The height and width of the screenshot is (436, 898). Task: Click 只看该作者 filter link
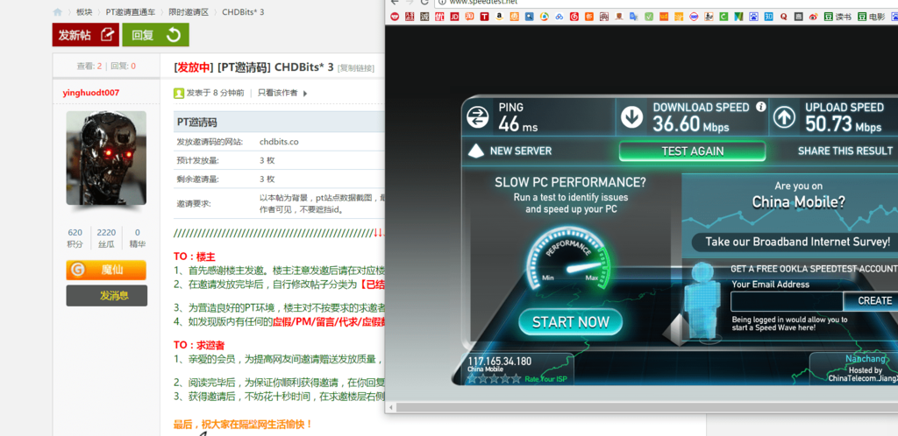tap(277, 93)
